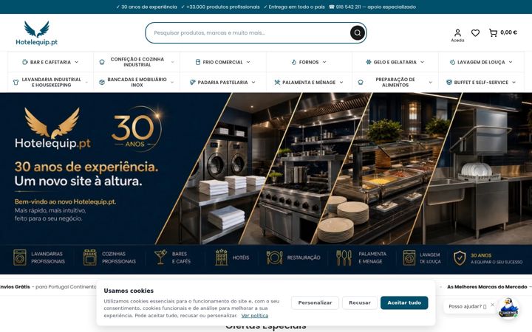Open the shopping cart icon

coord(493,32)
